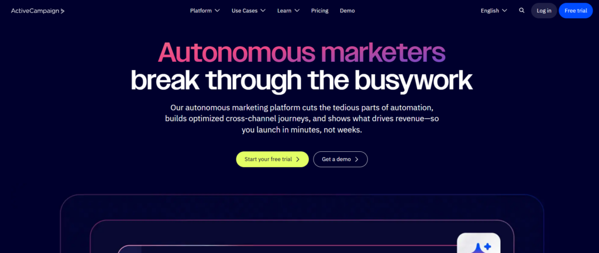Image resolution: width=599 pixels, height=253 pixels.
Task: Select the Use Cases menu item
Action: pos(244,11)
